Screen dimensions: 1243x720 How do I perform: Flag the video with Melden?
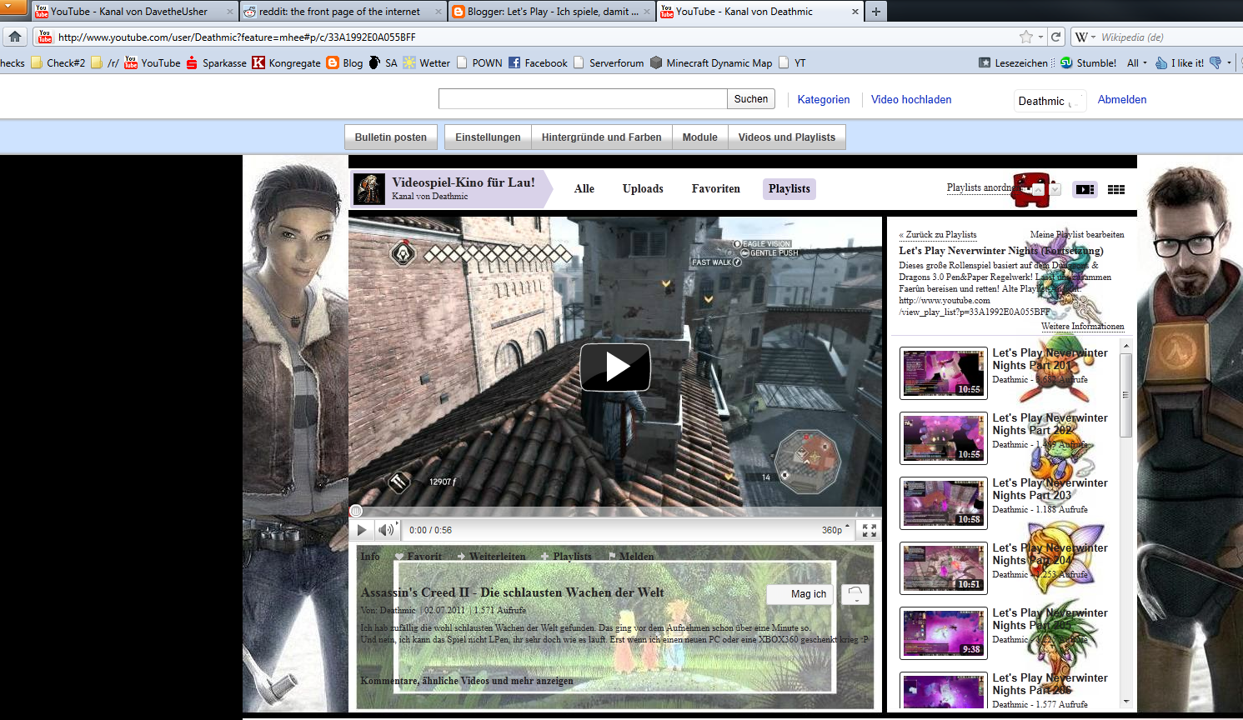coord(631,557)
